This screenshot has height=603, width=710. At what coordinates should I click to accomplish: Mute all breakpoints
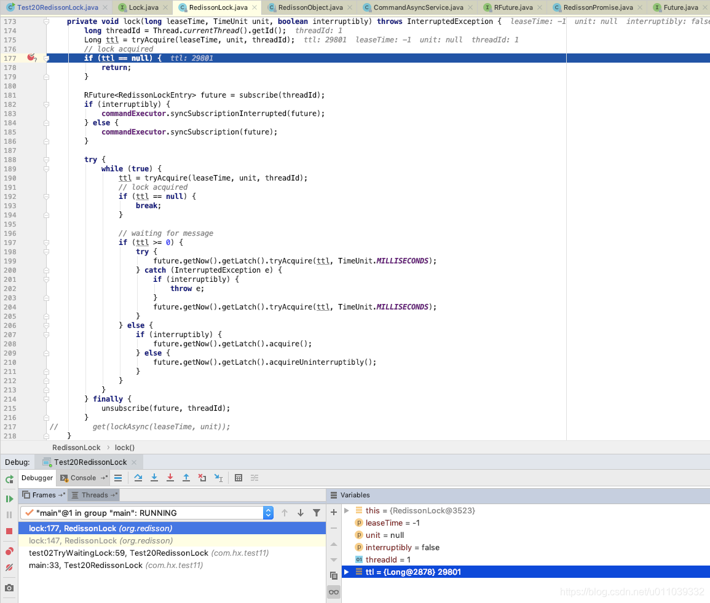[9, 567]
